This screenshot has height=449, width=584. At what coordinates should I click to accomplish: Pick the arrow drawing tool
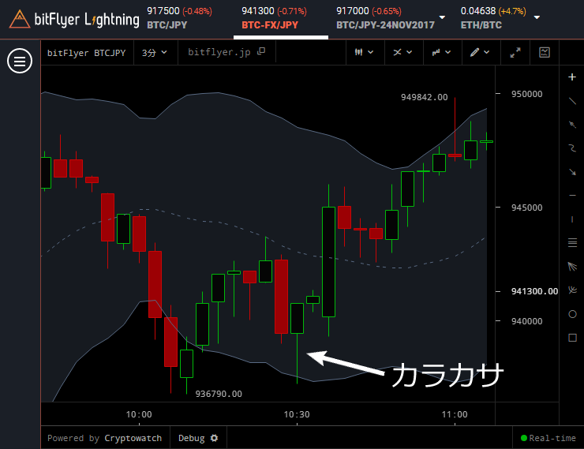click(x=572, y=171)
